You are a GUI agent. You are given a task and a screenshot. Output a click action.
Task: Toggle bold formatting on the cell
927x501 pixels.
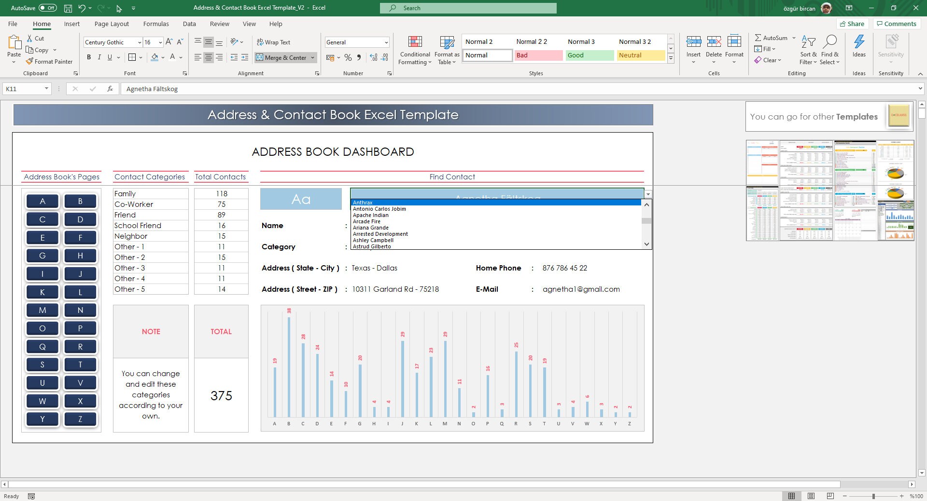coord(89,57)
